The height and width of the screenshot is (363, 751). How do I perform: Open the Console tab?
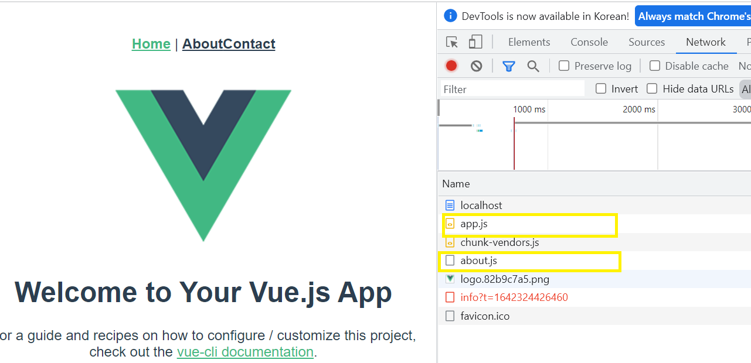click(x=589, y=42)
